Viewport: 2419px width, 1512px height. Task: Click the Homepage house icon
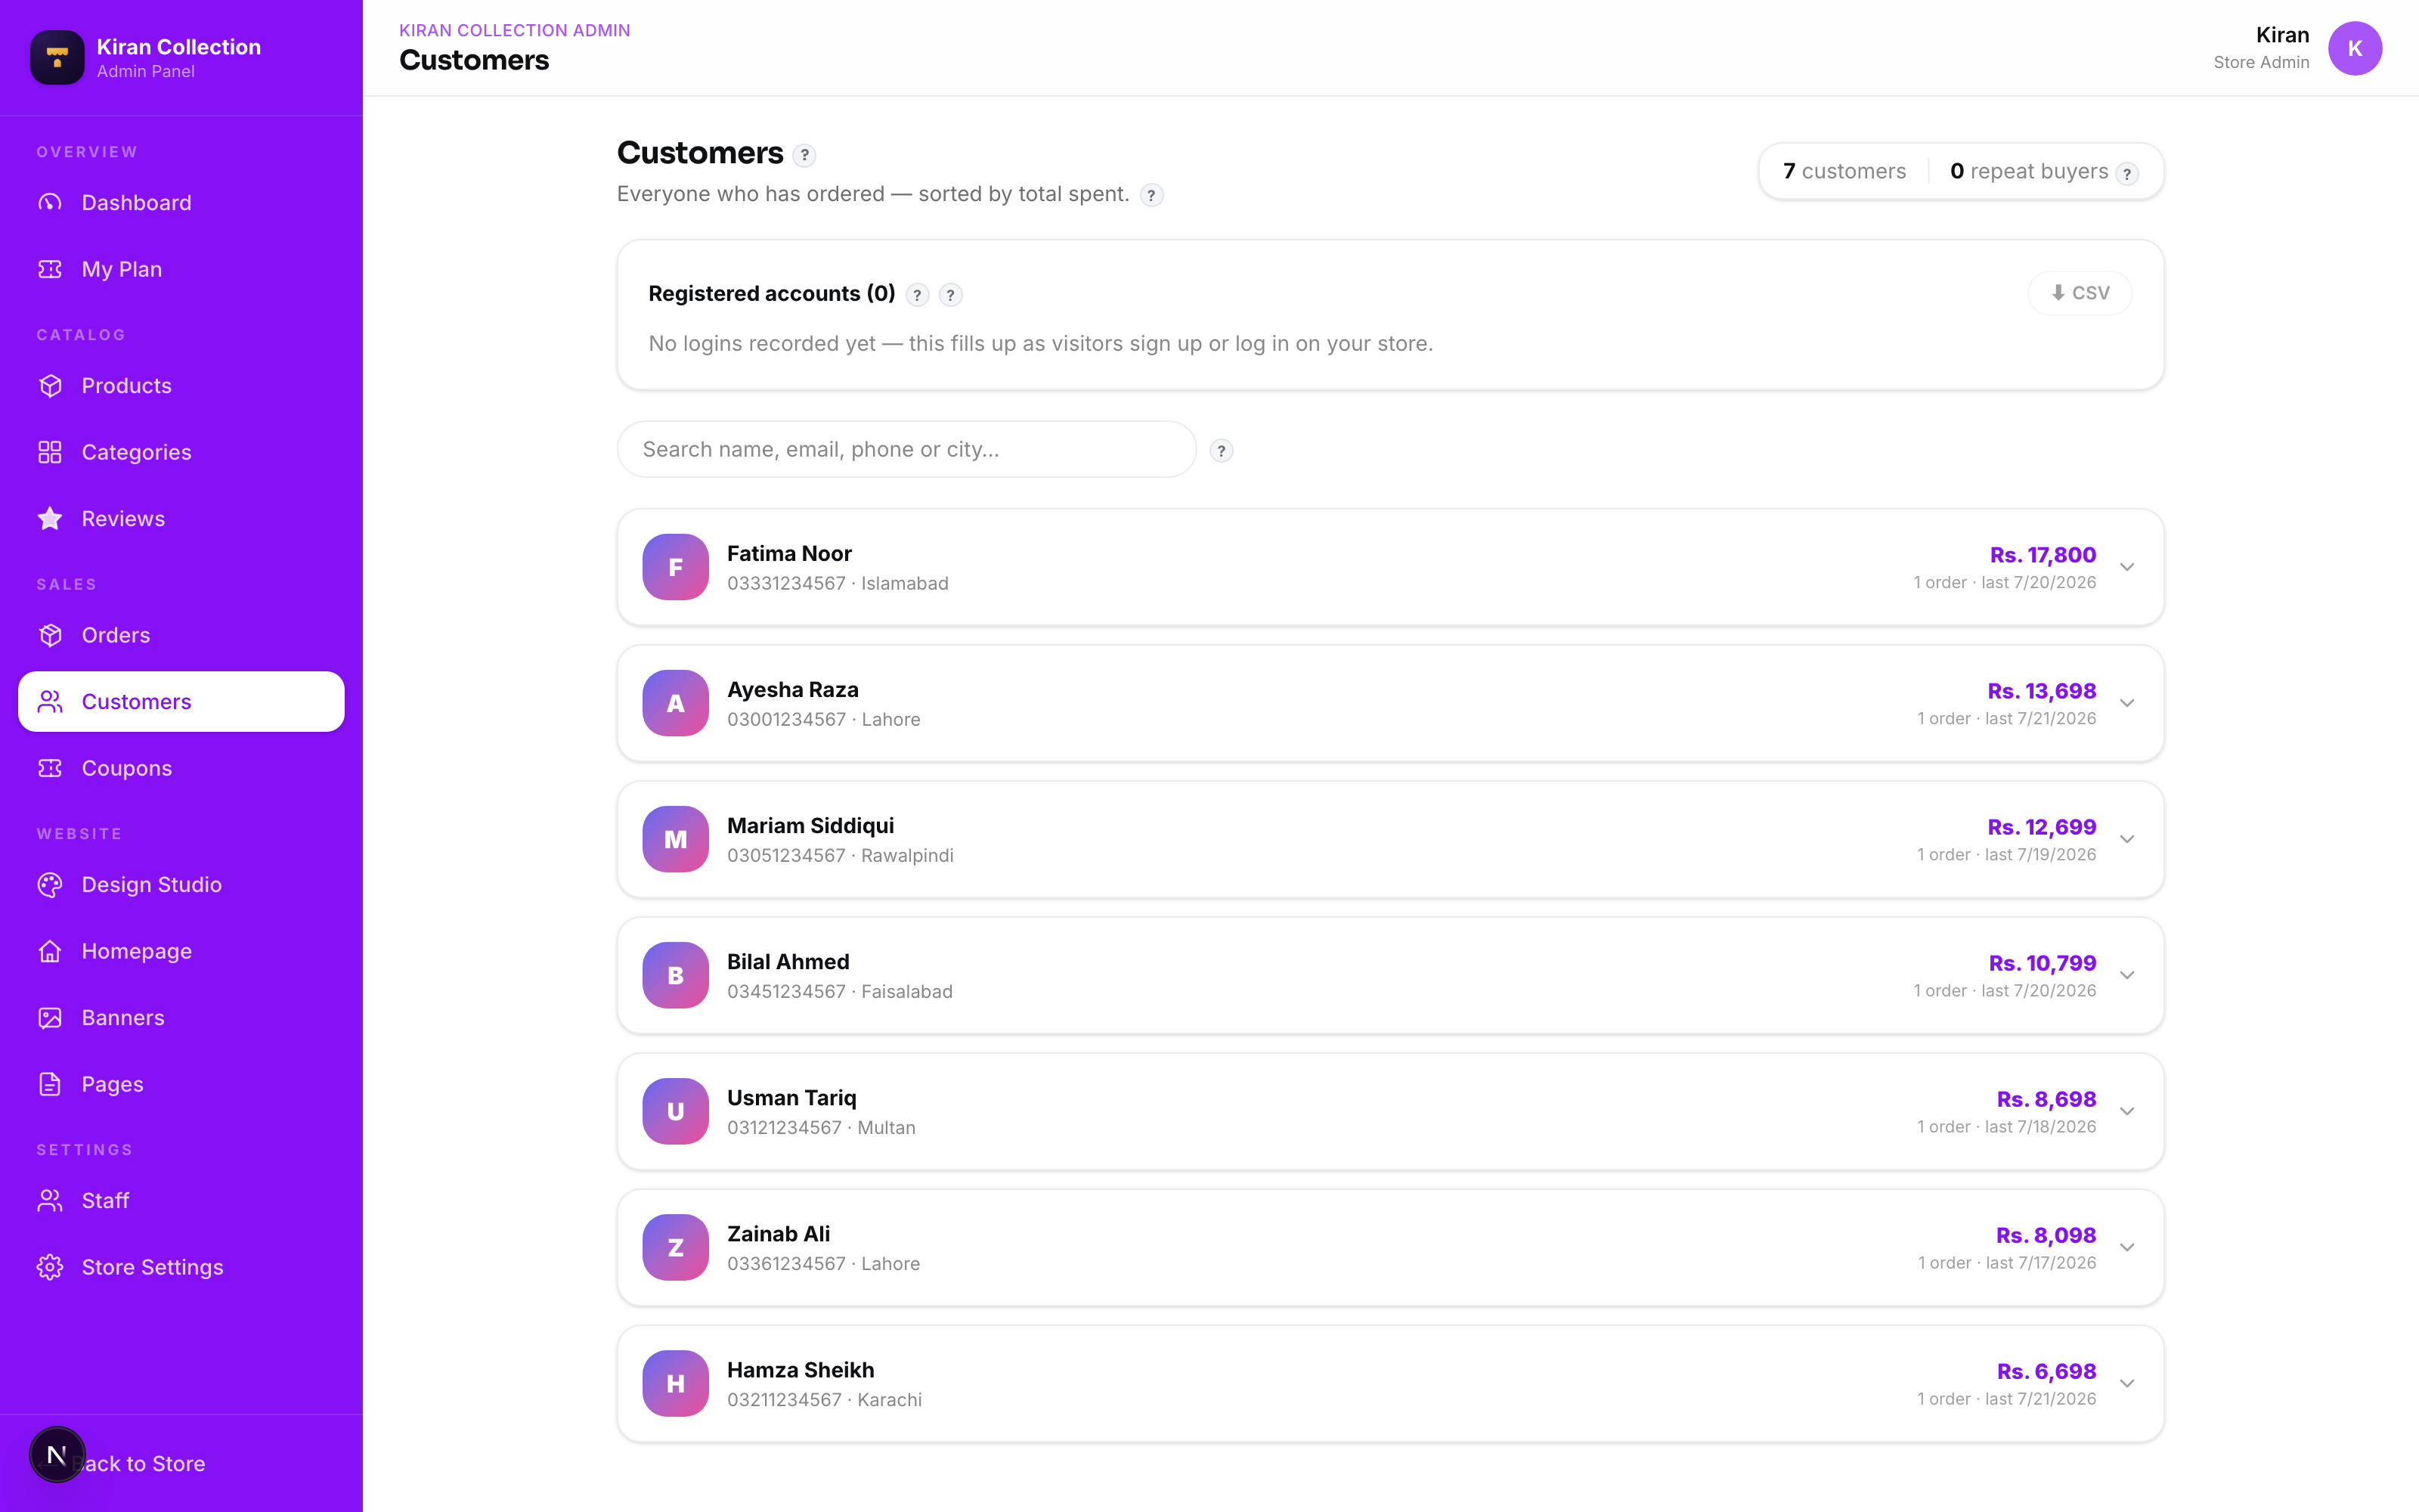pyautogui.click(x=50, y=951)
